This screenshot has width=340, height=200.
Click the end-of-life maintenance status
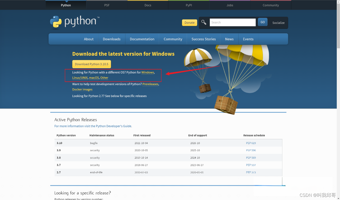point(96,172)
